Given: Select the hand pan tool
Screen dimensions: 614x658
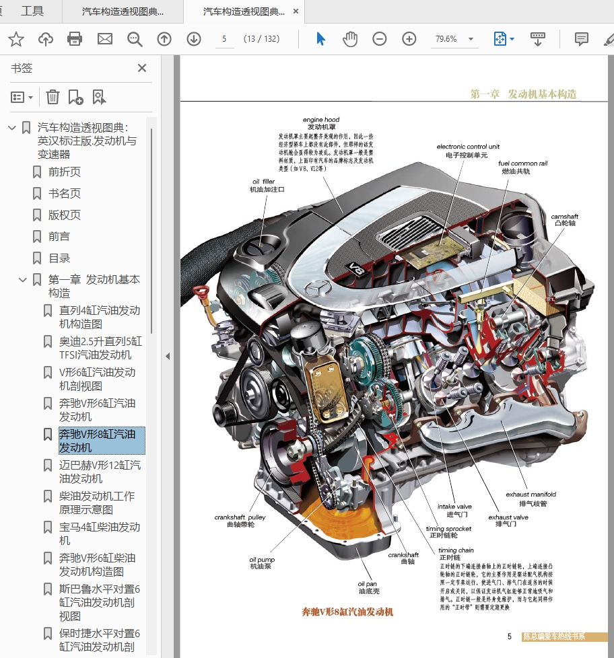Looking at the screenshot, I should (x=350, y=39).
